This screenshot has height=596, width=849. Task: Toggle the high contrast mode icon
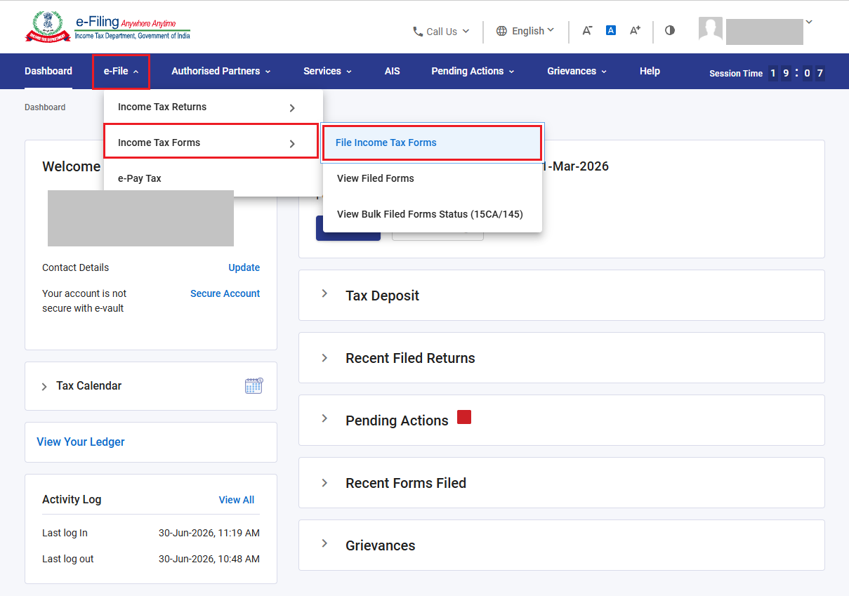[x=670, y=30]
